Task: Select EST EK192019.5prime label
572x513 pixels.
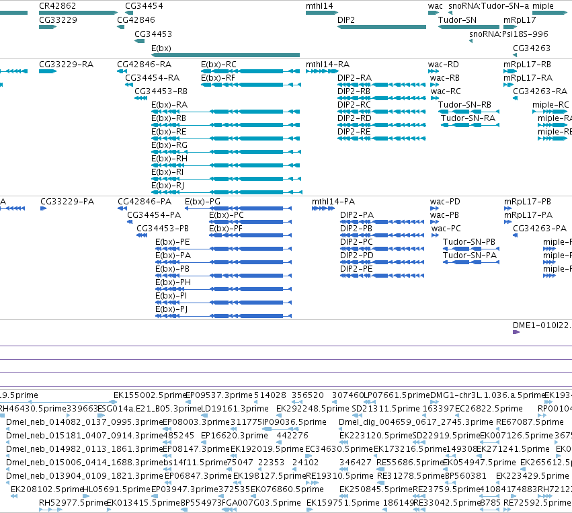Action: pyautogui.click(x=267, y=448)
